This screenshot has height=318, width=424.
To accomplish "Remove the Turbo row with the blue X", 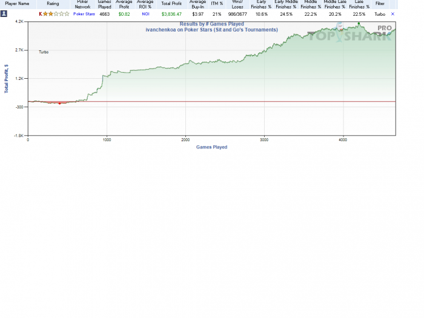I will pos(393,14).
